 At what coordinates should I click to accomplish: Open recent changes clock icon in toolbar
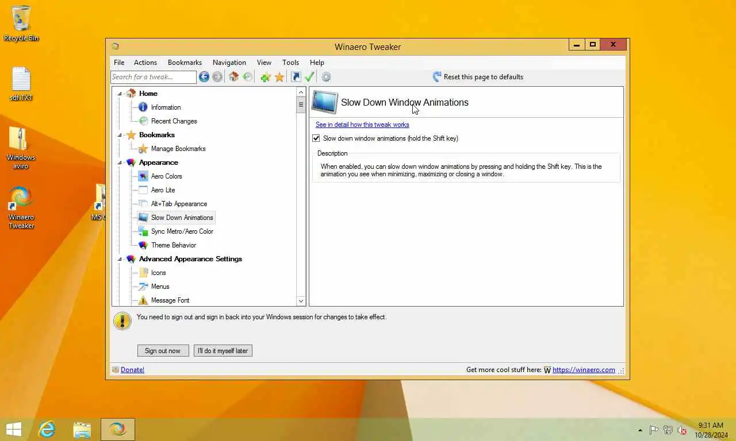pyautogui.click(x=247, y=77)
